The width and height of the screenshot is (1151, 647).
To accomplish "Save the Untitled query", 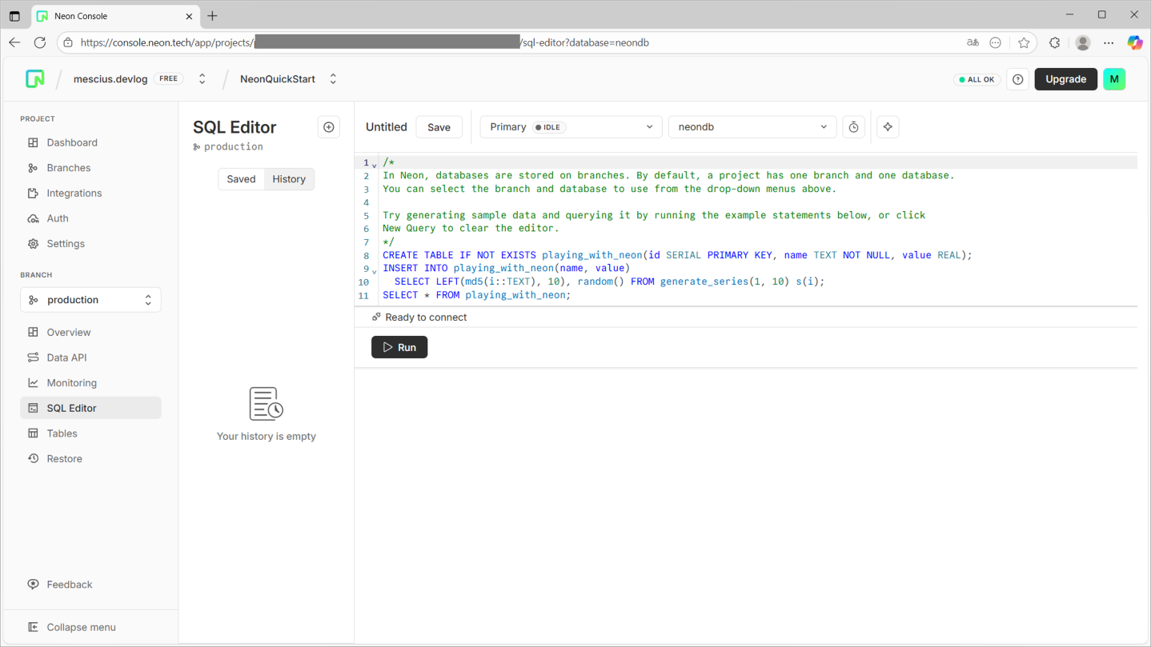I will [439, 127].
